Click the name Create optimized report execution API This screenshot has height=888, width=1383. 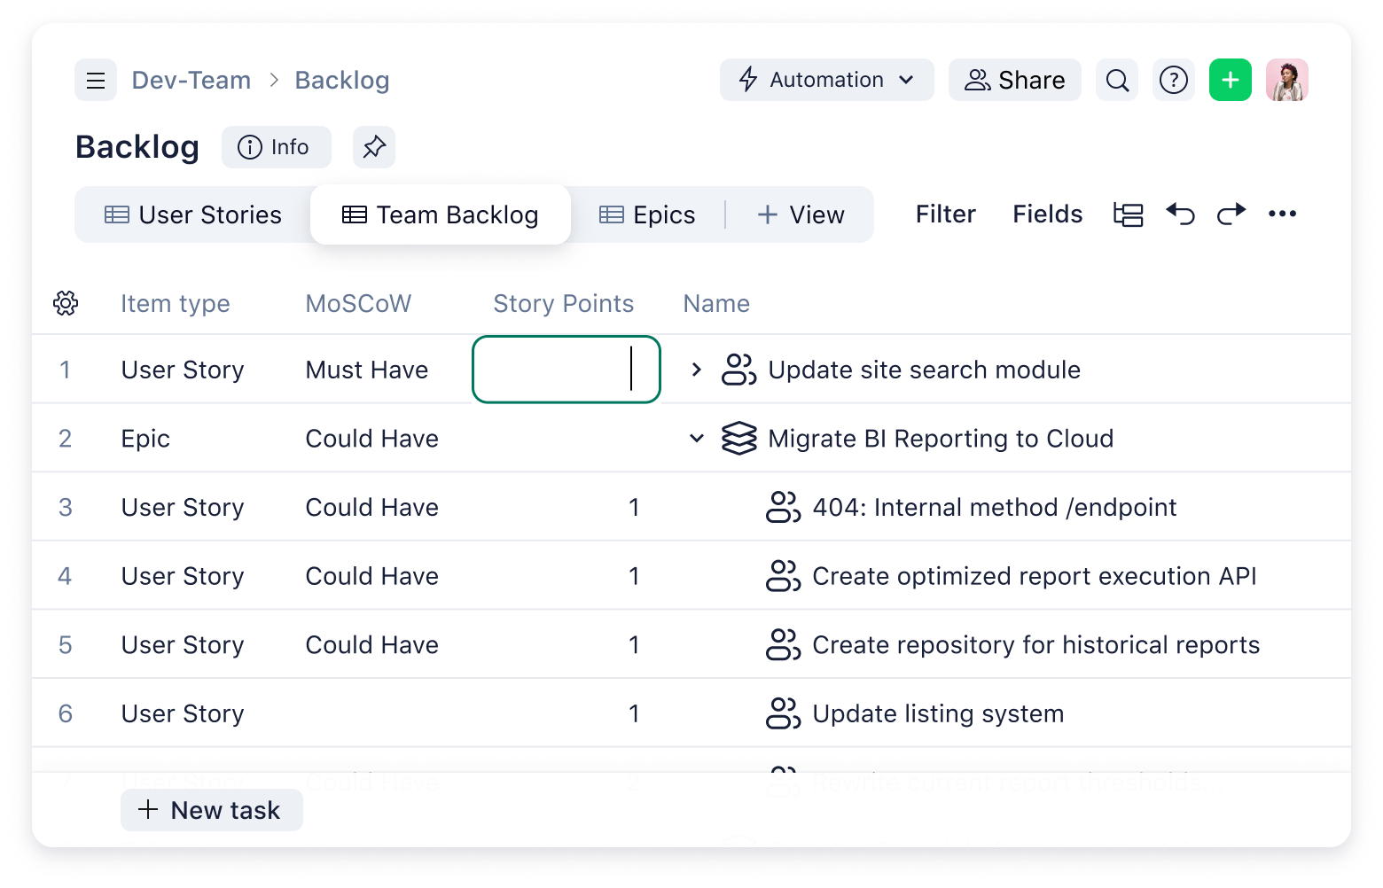click(x=1035, y=576)
